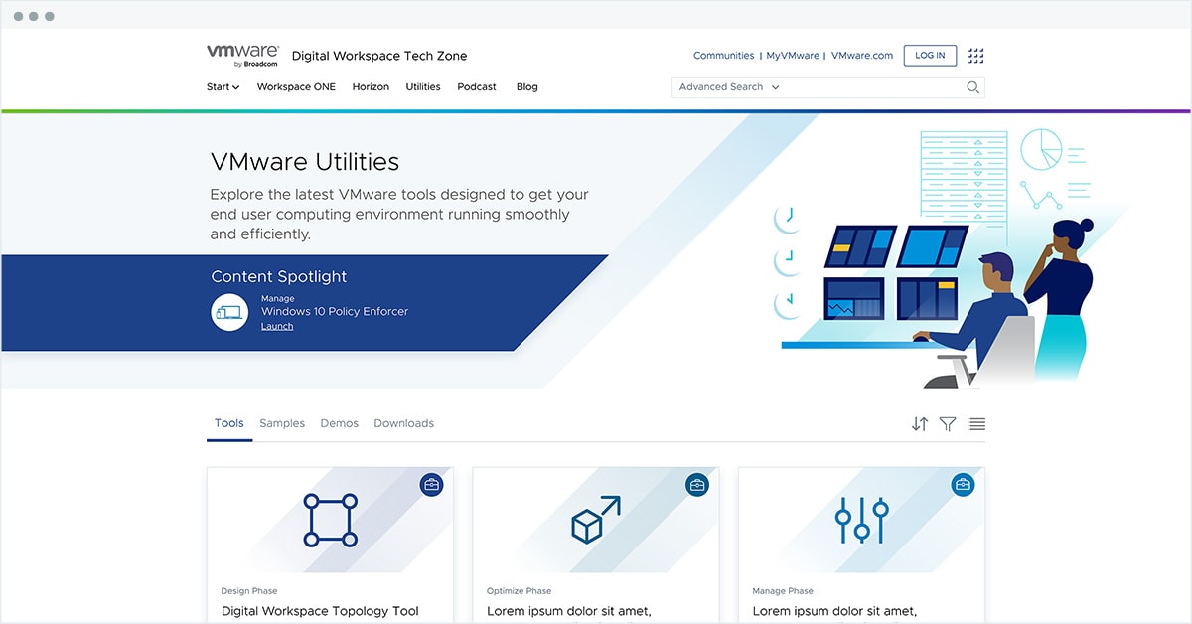Open Workspace ONE in navigation
Viewport: 1192px width, 624px height.
[x=296, y=87]
